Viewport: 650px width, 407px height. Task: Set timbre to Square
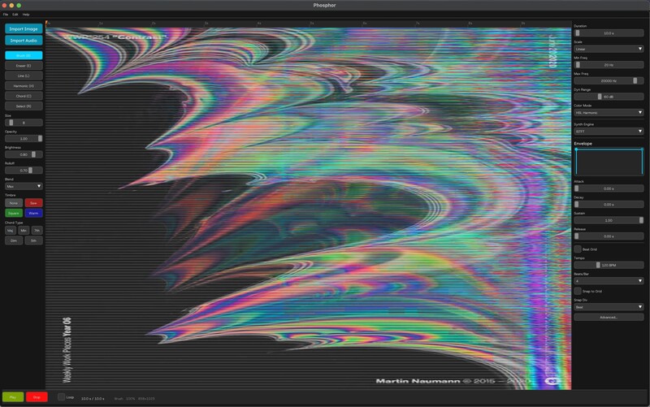[x=14, y=213]
